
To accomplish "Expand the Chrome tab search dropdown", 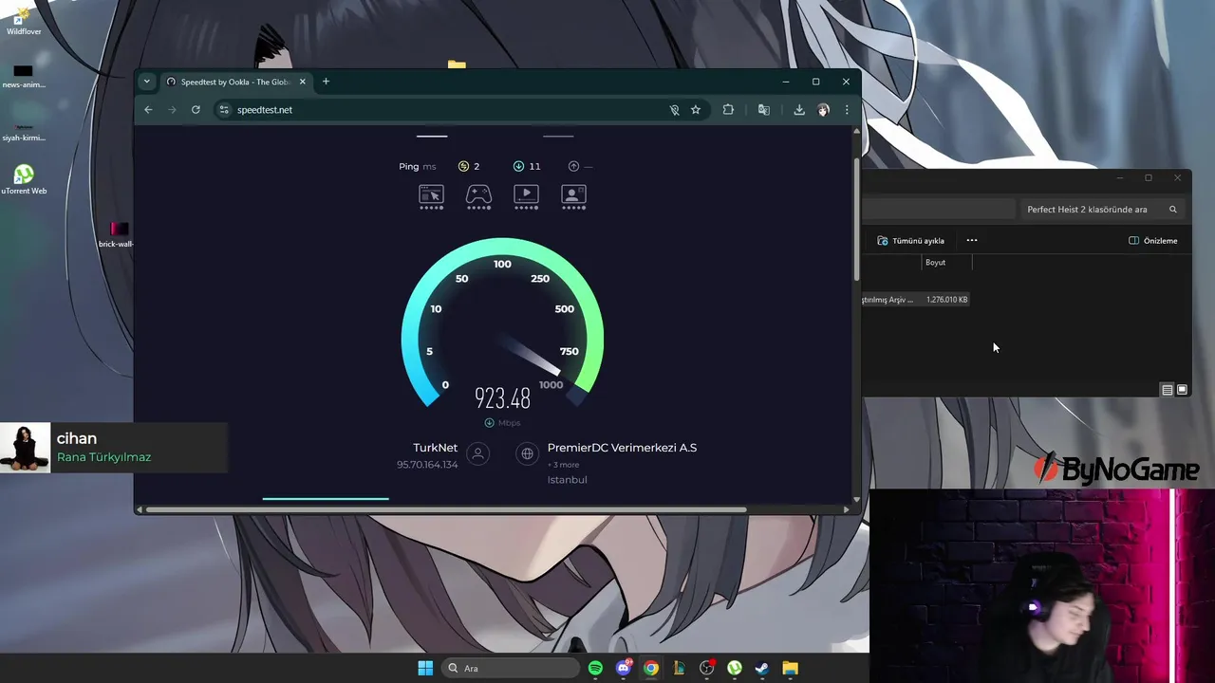I will click(x=146, y=82).
